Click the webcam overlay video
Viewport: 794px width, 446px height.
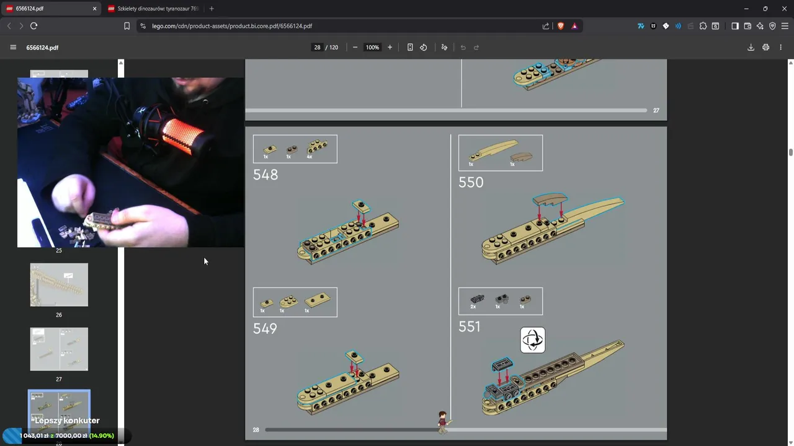point(130,162)
